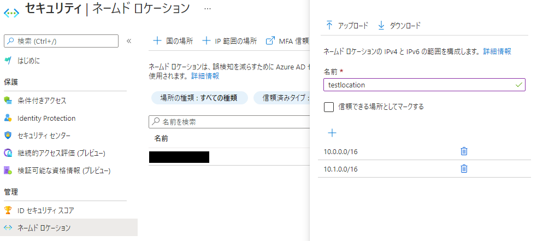This screenshot has height=241, width=537.
Task: Click the 継続的アクセス評価 icon
Action: (x=8, y=153)
